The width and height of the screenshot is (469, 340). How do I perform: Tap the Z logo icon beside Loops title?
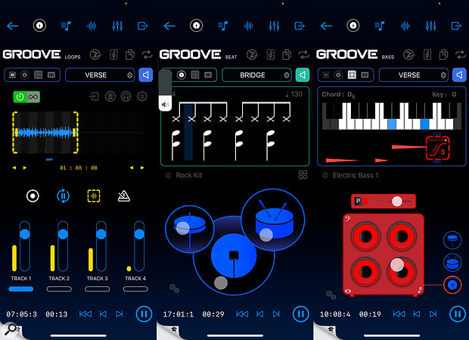click(x=95, y=55)
